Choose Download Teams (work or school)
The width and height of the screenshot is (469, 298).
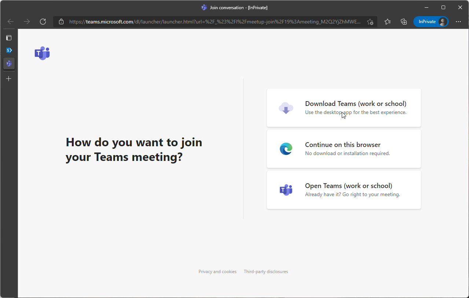click(344, 108)
